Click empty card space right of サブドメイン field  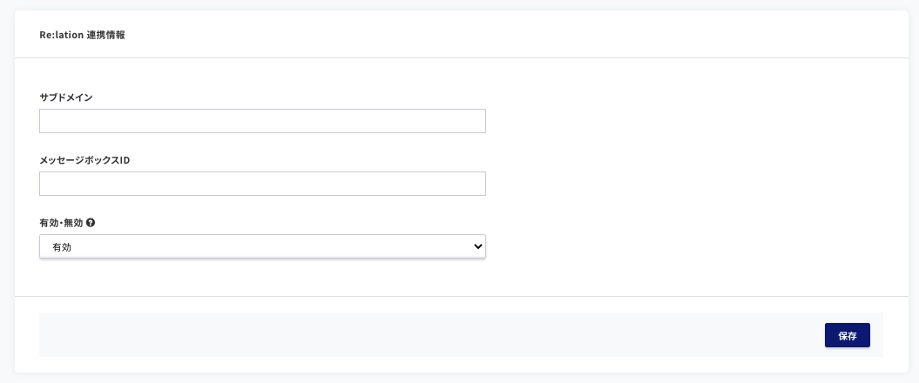point(688,121)
